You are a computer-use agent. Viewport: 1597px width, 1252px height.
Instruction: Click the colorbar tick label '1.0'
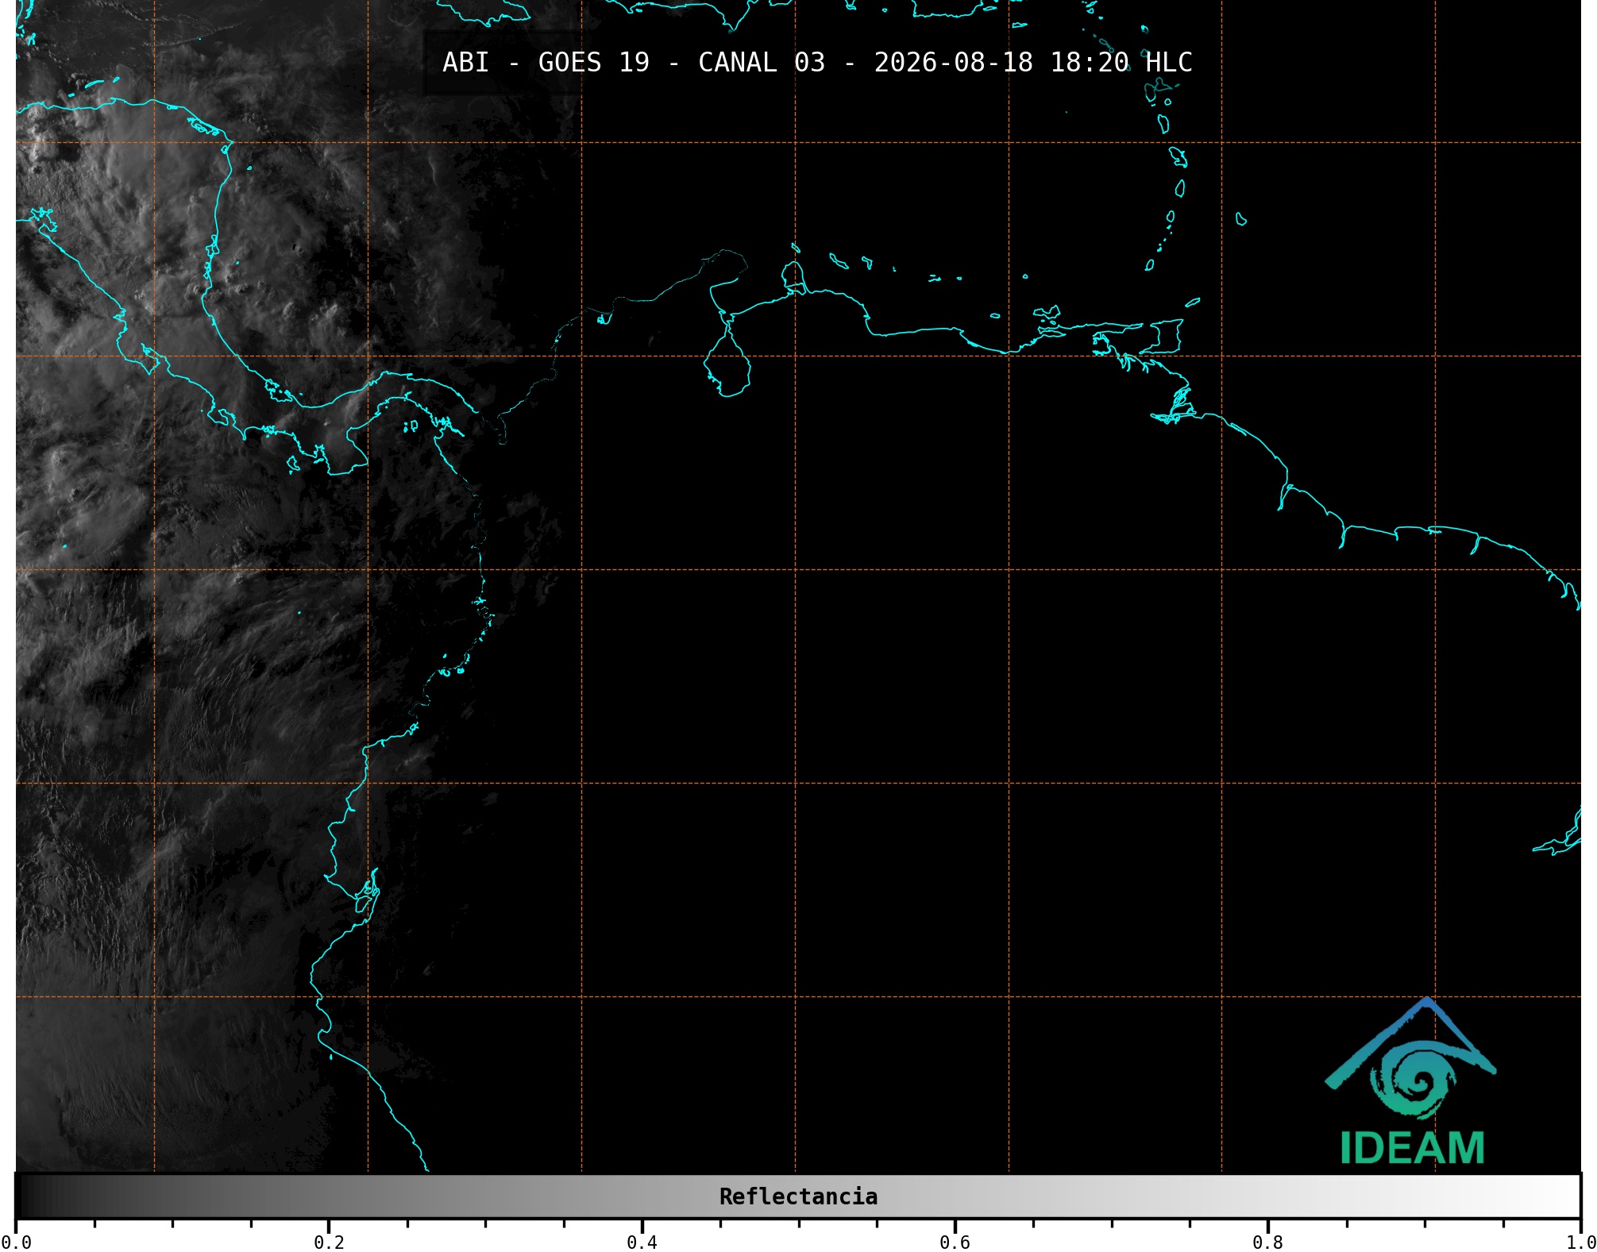pyautogui.click(x=1580, y=1242)
